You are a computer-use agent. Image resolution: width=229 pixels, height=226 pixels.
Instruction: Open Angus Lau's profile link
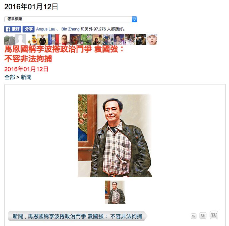click(45, 29)
